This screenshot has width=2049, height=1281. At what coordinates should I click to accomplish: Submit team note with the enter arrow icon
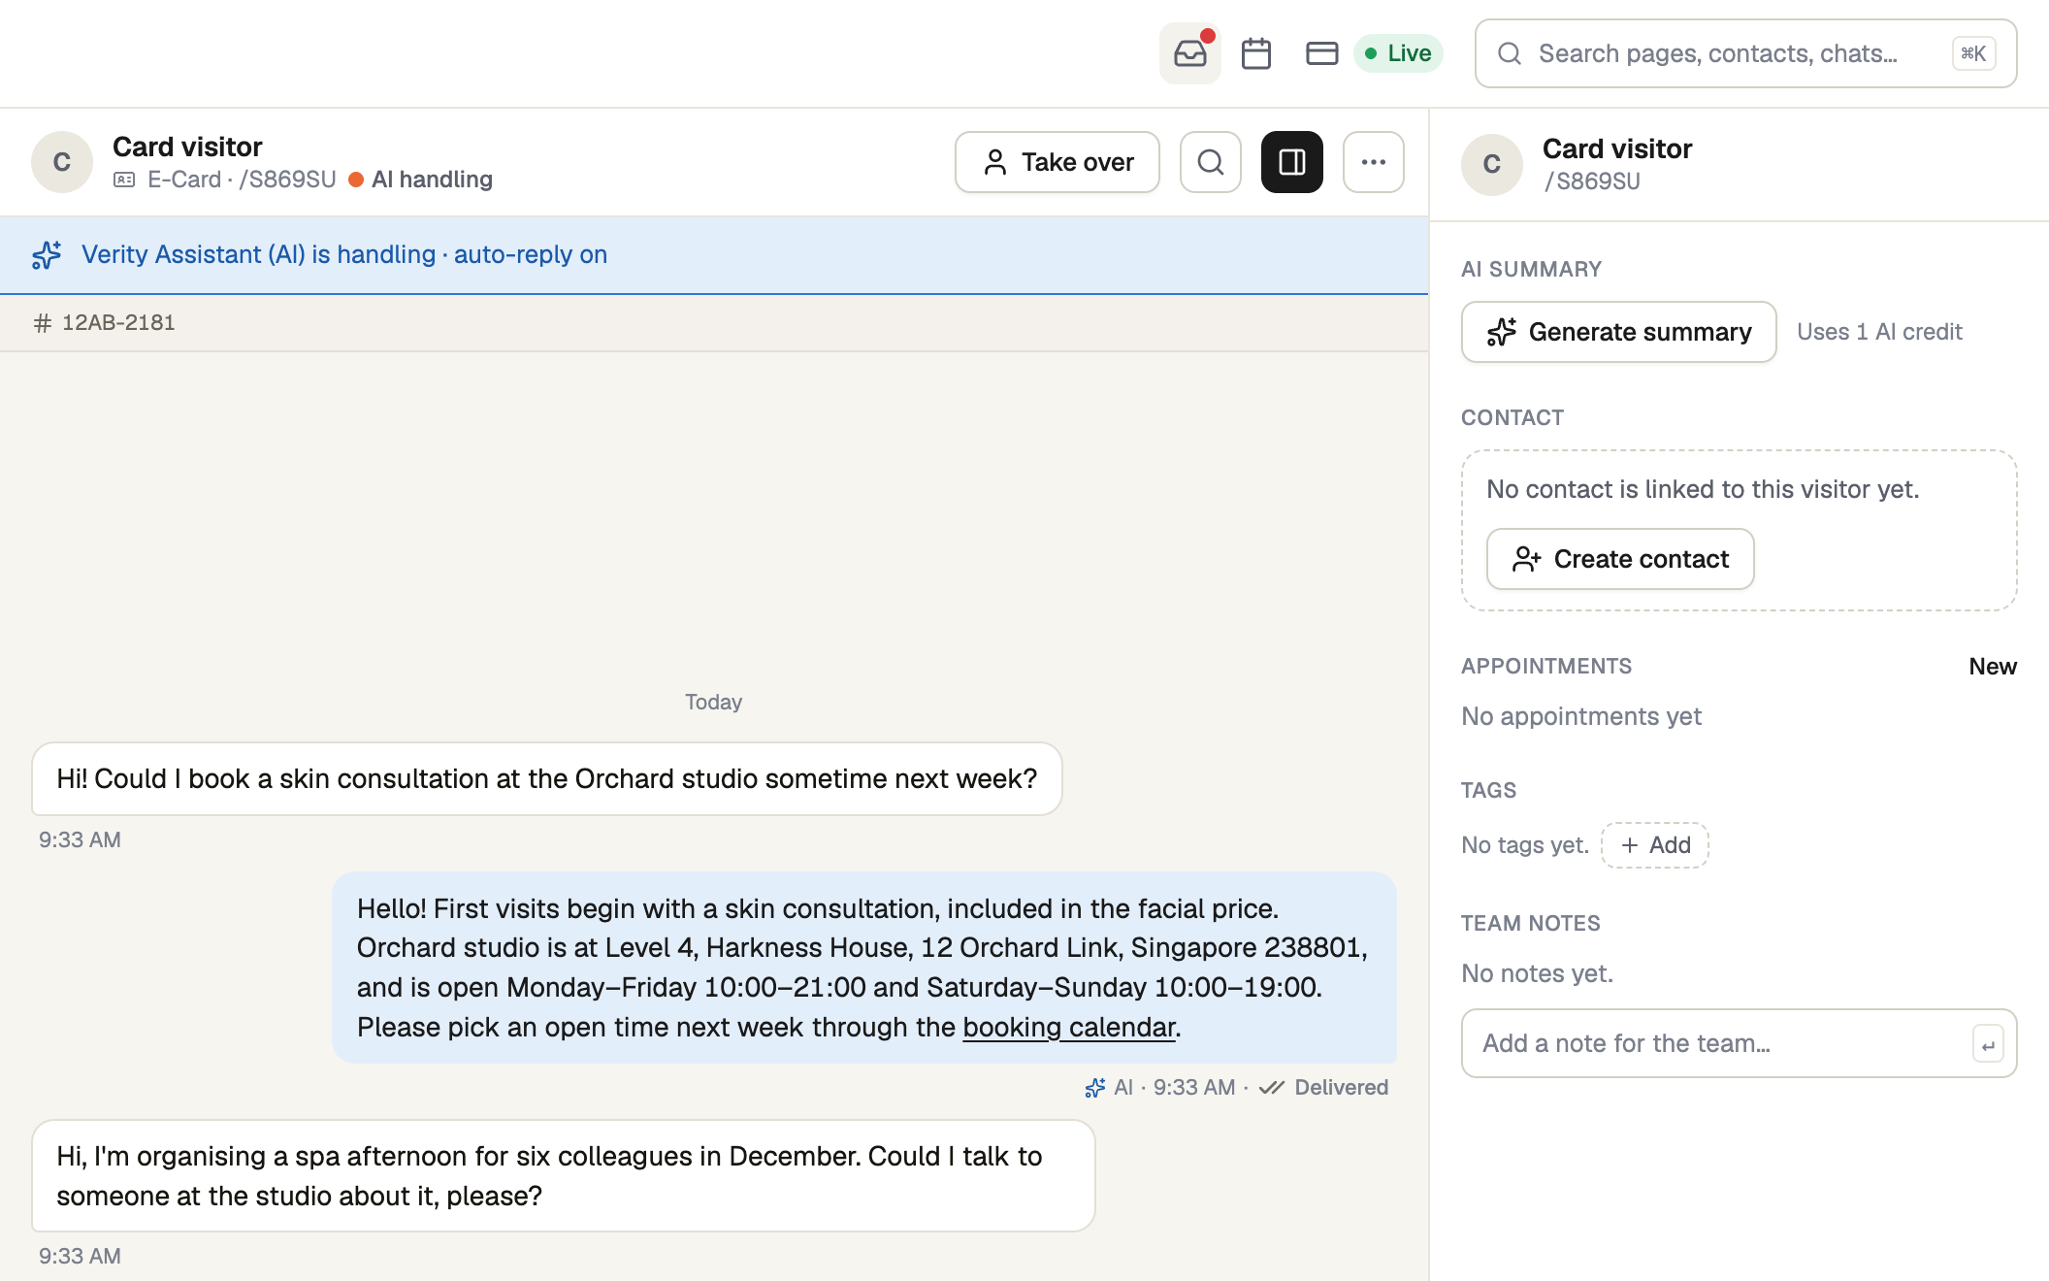coord(1988,1044)
